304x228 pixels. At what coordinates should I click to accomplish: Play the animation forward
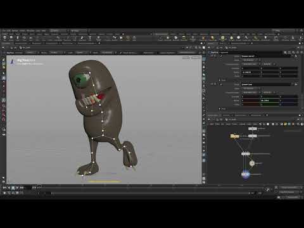[x=17, y=187]
